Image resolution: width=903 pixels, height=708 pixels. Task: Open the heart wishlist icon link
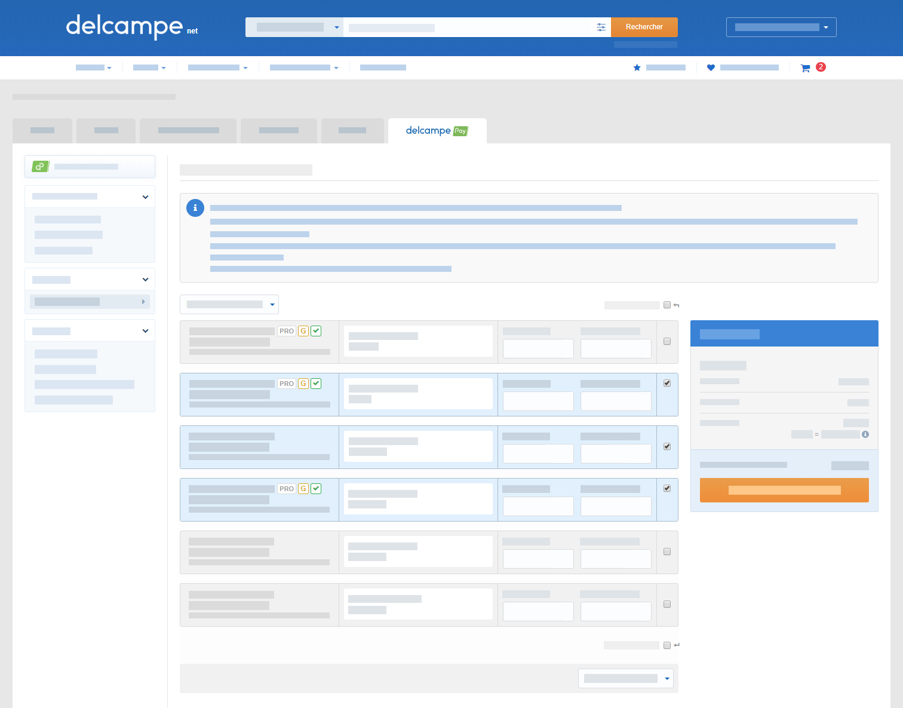point(711,68)
